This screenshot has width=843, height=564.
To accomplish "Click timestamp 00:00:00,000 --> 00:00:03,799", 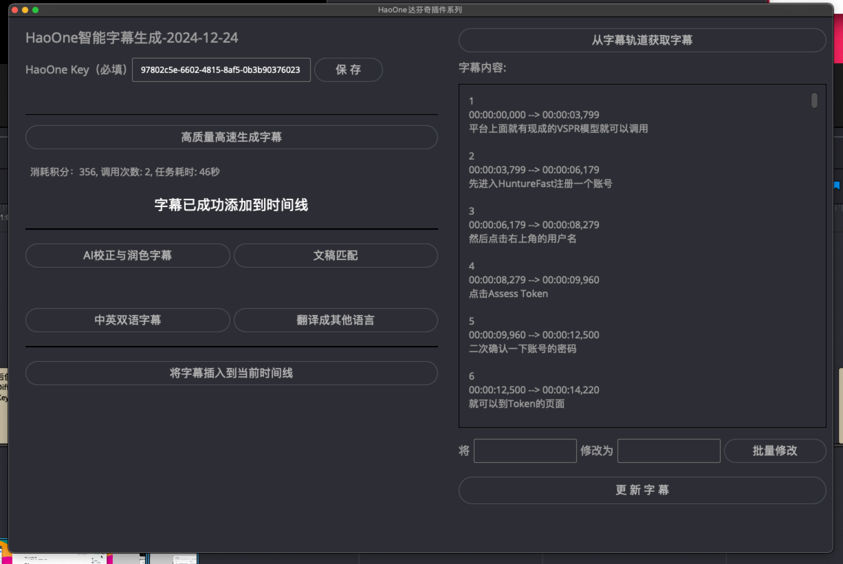I will [x=534, y=115].
